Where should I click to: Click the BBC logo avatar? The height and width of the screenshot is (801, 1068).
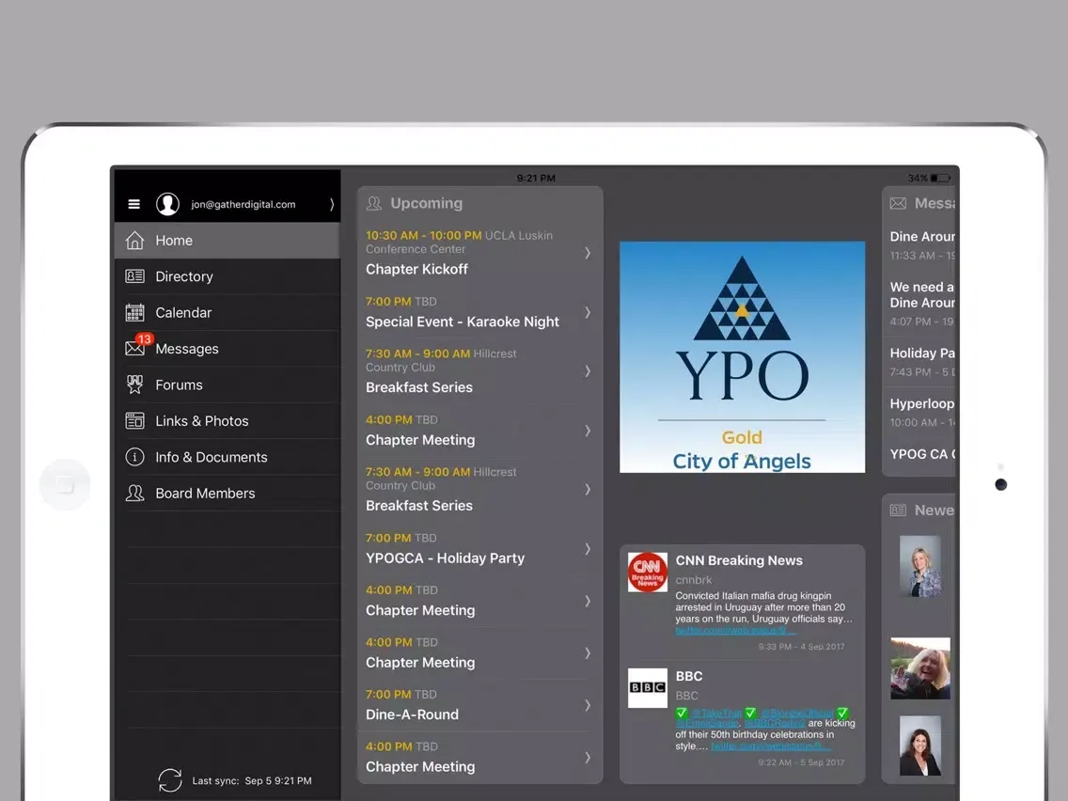pyautogui.click(x=647, y=688)
